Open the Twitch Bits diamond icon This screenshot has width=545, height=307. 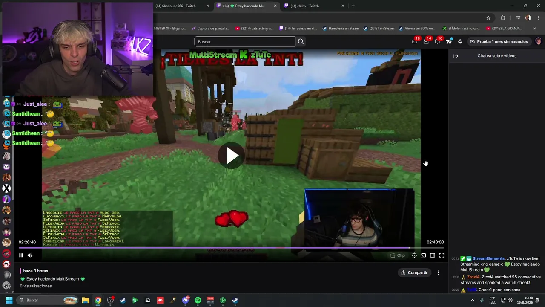[460, 41]
